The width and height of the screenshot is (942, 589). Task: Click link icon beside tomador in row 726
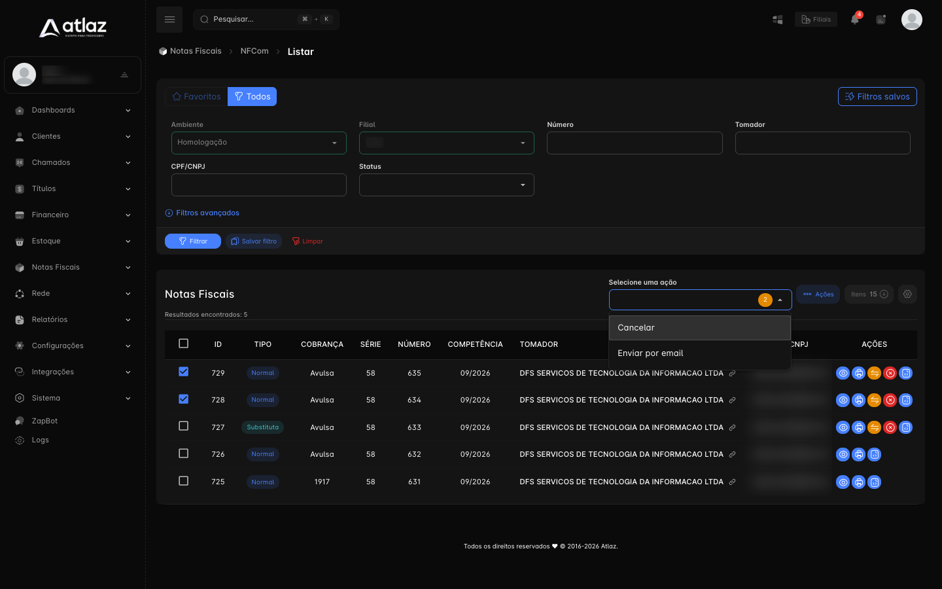(x=733, y=454)
